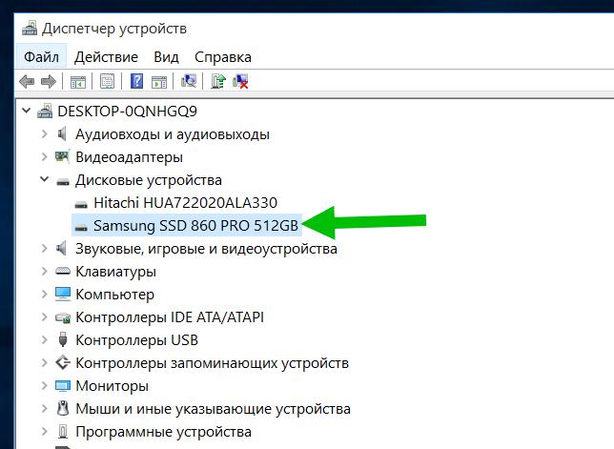This screenshot has height=449, width=614.
Task: Select the DESKTOP-0QNHGQ9 label
Action: [x=127, y=112]
